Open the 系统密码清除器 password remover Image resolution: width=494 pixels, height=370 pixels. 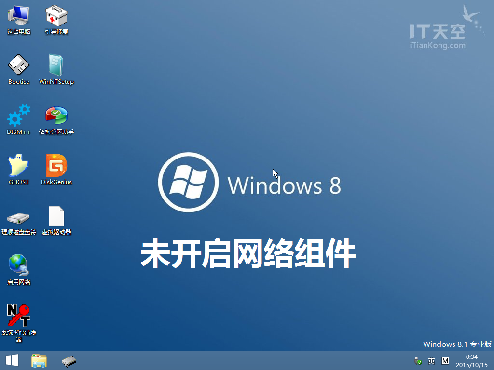click(x=19, y=316)
